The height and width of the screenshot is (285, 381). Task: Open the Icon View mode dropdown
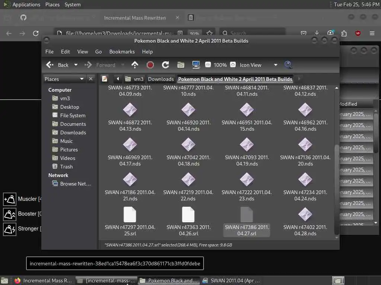pyautogui.click(x=258, y=65)
